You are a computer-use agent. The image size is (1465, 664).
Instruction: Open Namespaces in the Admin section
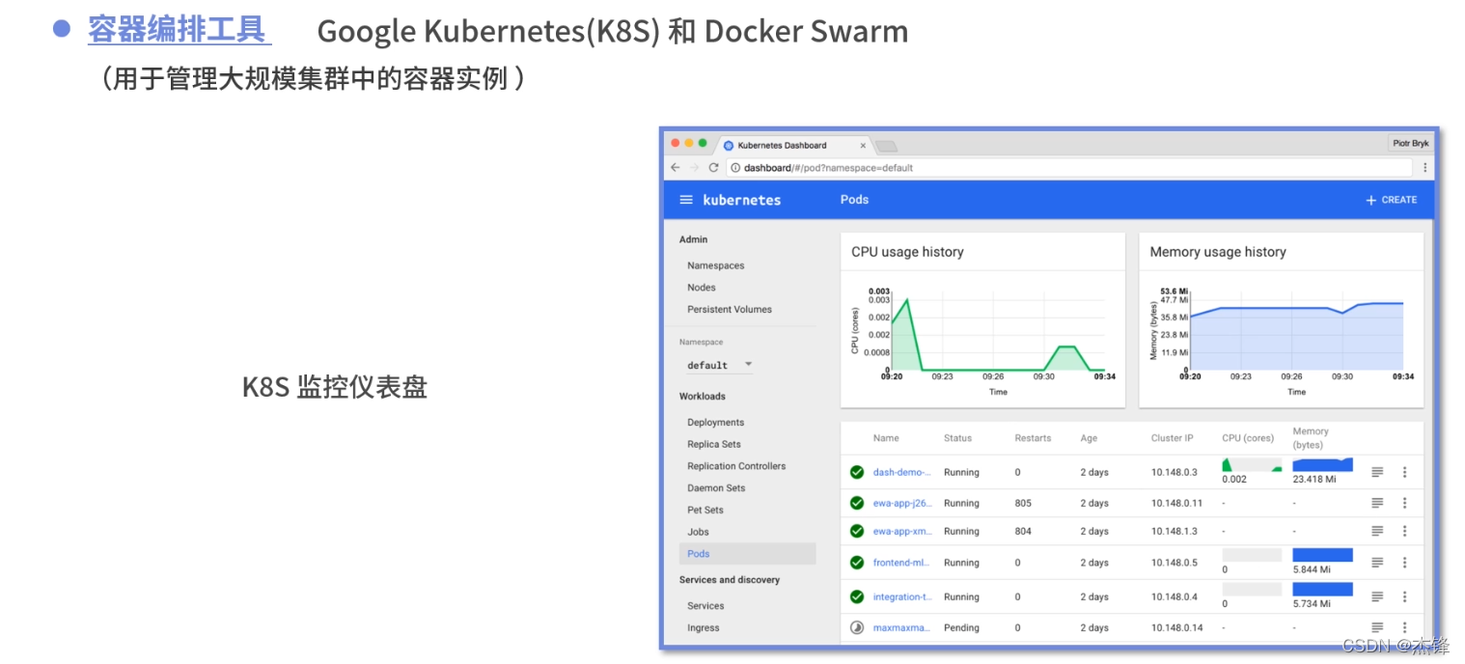716,265
